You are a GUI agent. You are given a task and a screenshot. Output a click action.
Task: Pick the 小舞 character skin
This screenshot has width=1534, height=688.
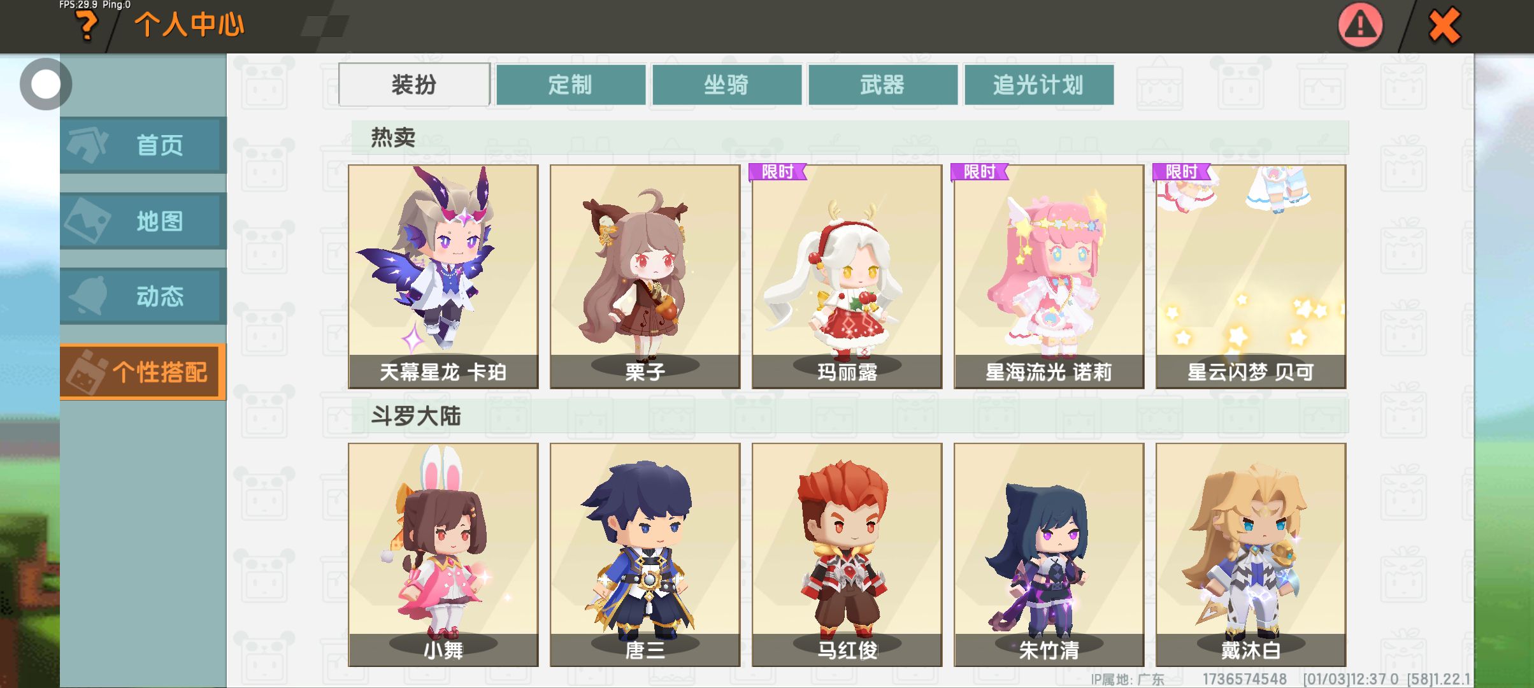click(443, 555)
